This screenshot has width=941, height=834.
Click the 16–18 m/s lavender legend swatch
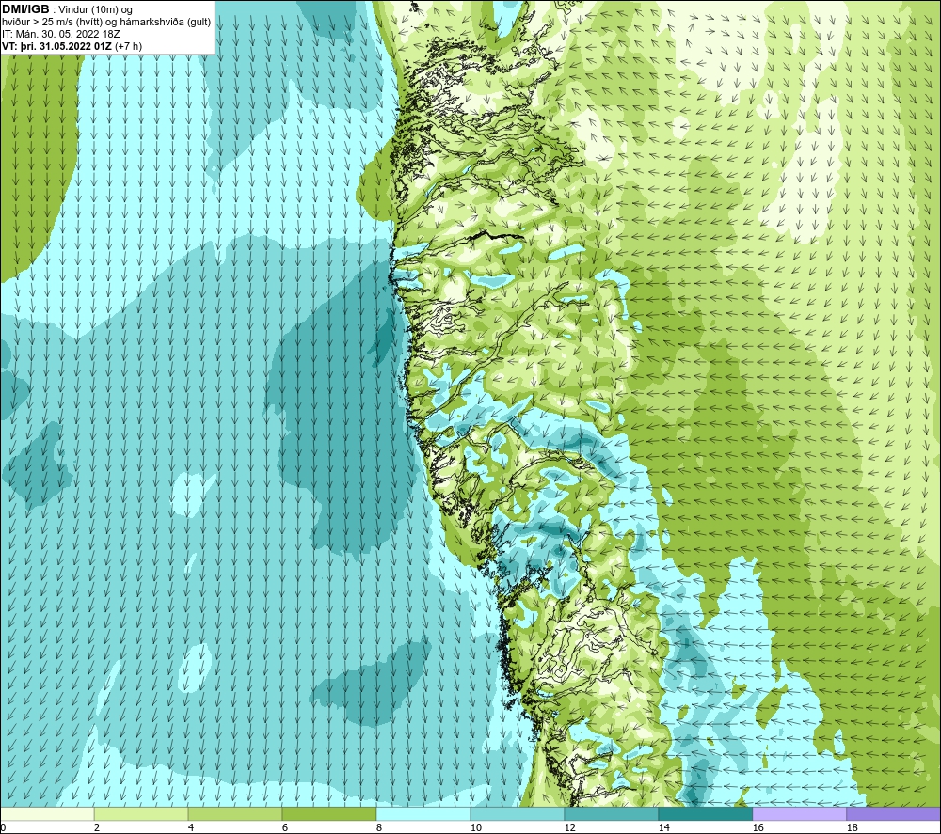[x=799, y=813]
